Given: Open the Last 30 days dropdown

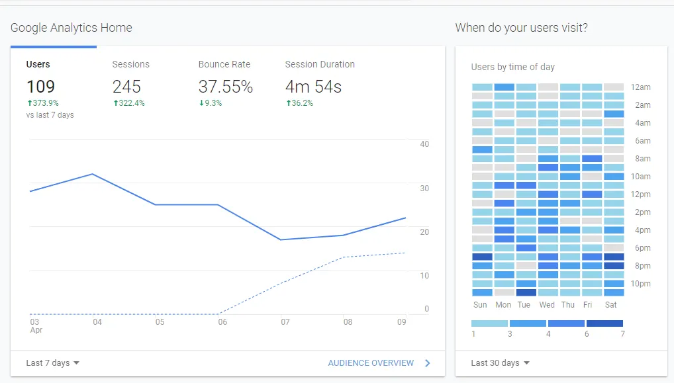Looking at the screenshot, I should coord(500,362).
